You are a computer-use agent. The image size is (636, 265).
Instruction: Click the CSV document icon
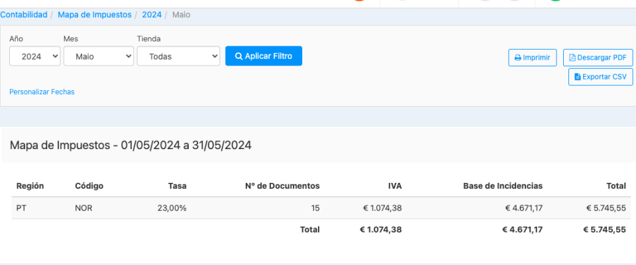(578, 77)
